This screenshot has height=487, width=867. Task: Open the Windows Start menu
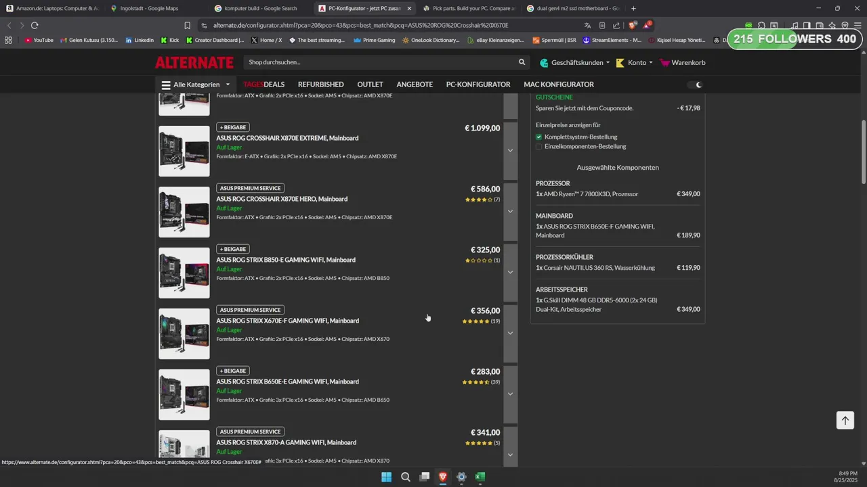click(x=386, y=477)
